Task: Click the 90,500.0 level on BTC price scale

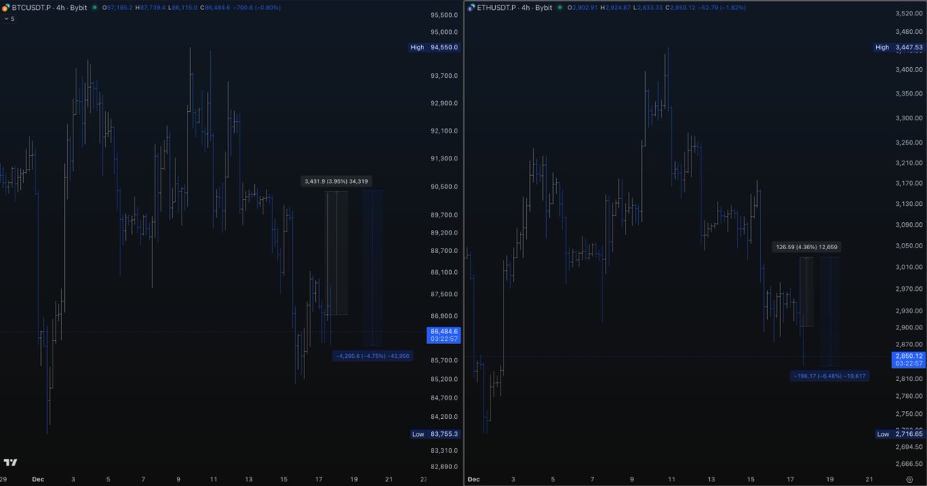Action: [444, 187]
